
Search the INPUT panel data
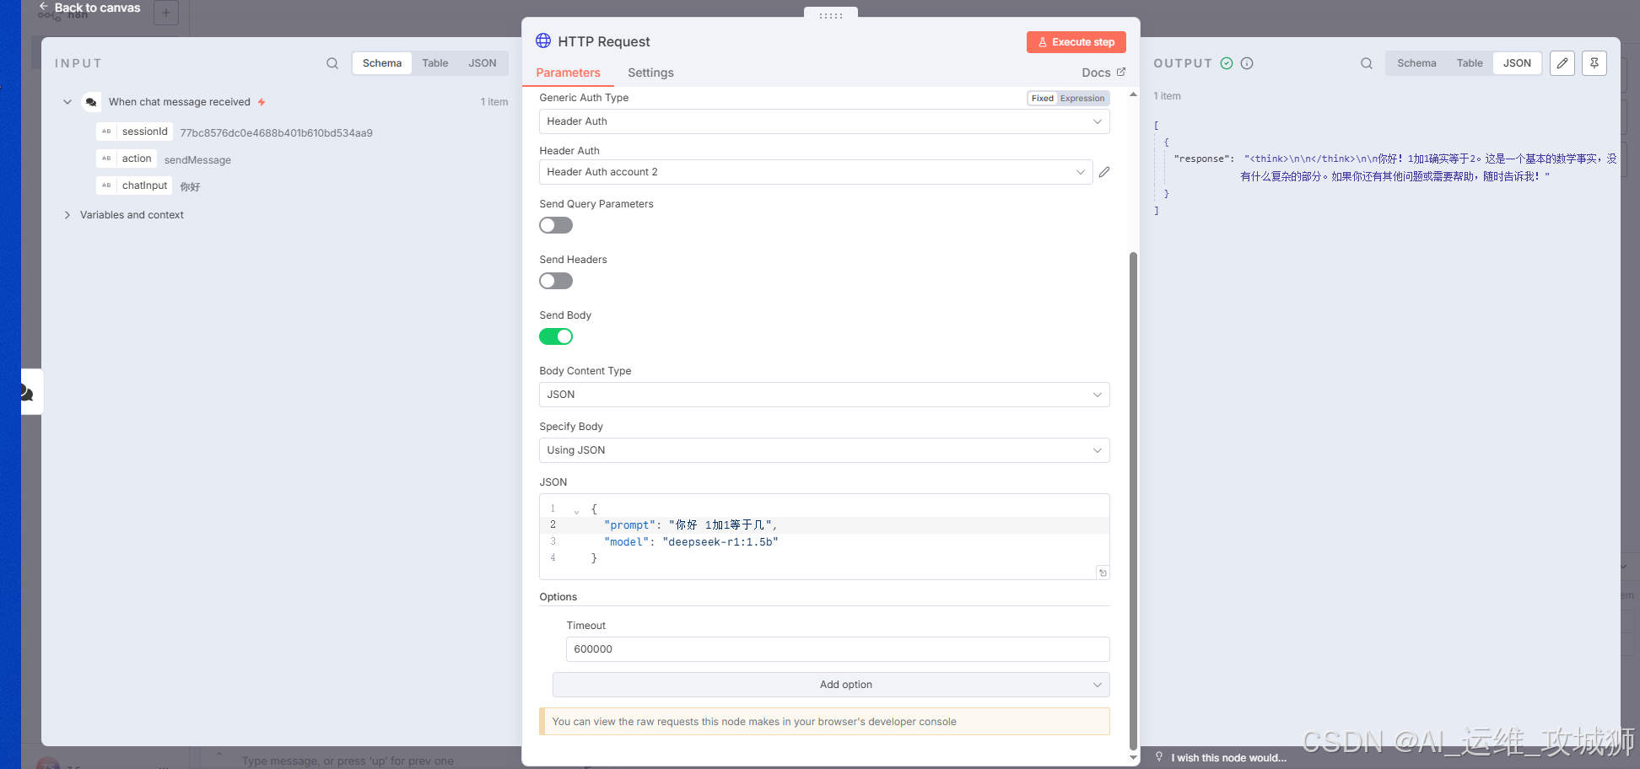[x=332, y=63]
